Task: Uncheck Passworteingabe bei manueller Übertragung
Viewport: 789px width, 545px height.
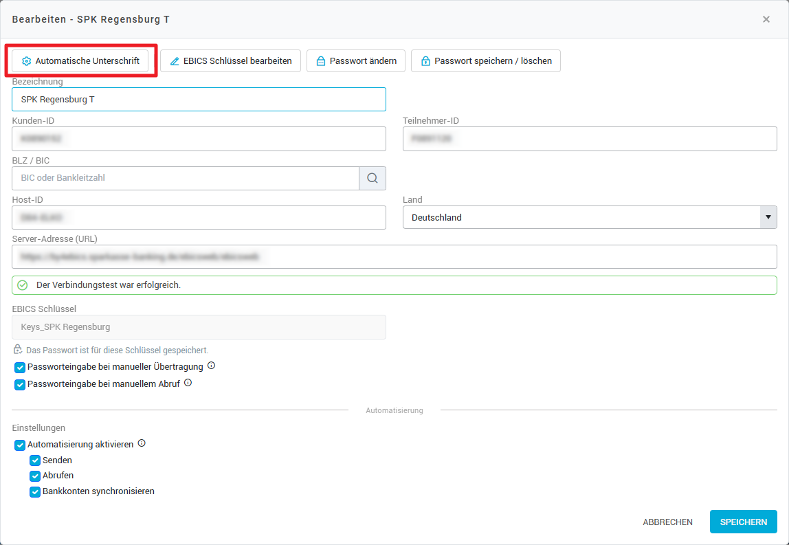Action: pyautogui.click(x=20, y=368)
